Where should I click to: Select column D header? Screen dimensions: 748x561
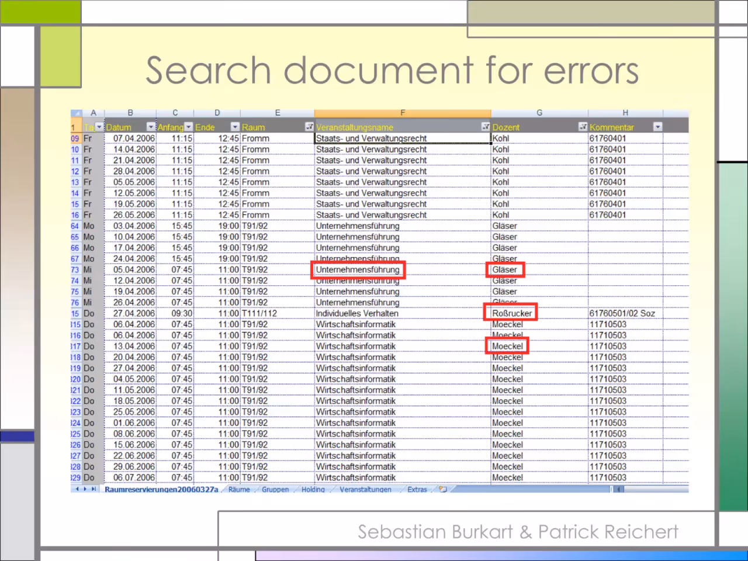click(x=217, y=113)
